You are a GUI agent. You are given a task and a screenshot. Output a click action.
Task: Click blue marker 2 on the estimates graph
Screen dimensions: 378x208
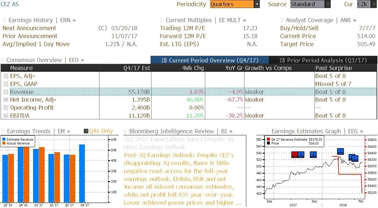pyautogui.click(x=313, y=154)
